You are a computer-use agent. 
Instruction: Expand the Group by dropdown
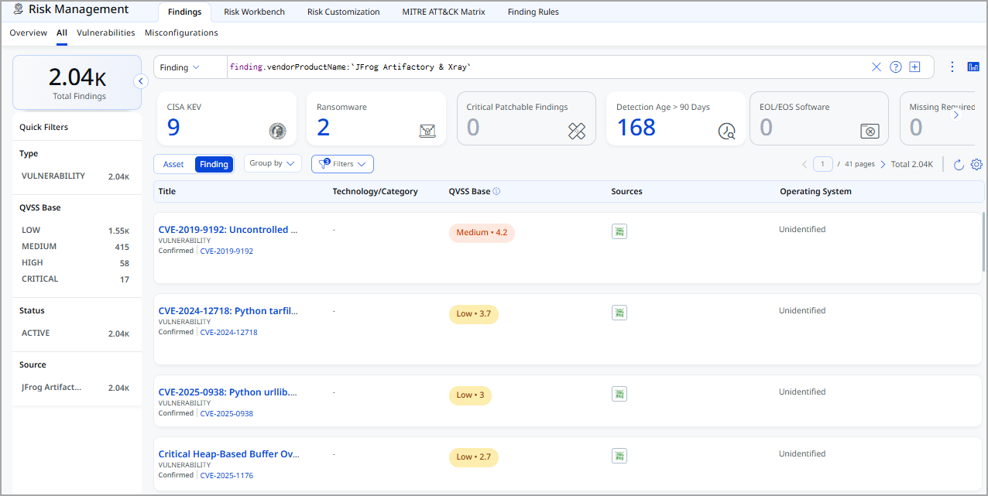(x=273, y=163)
